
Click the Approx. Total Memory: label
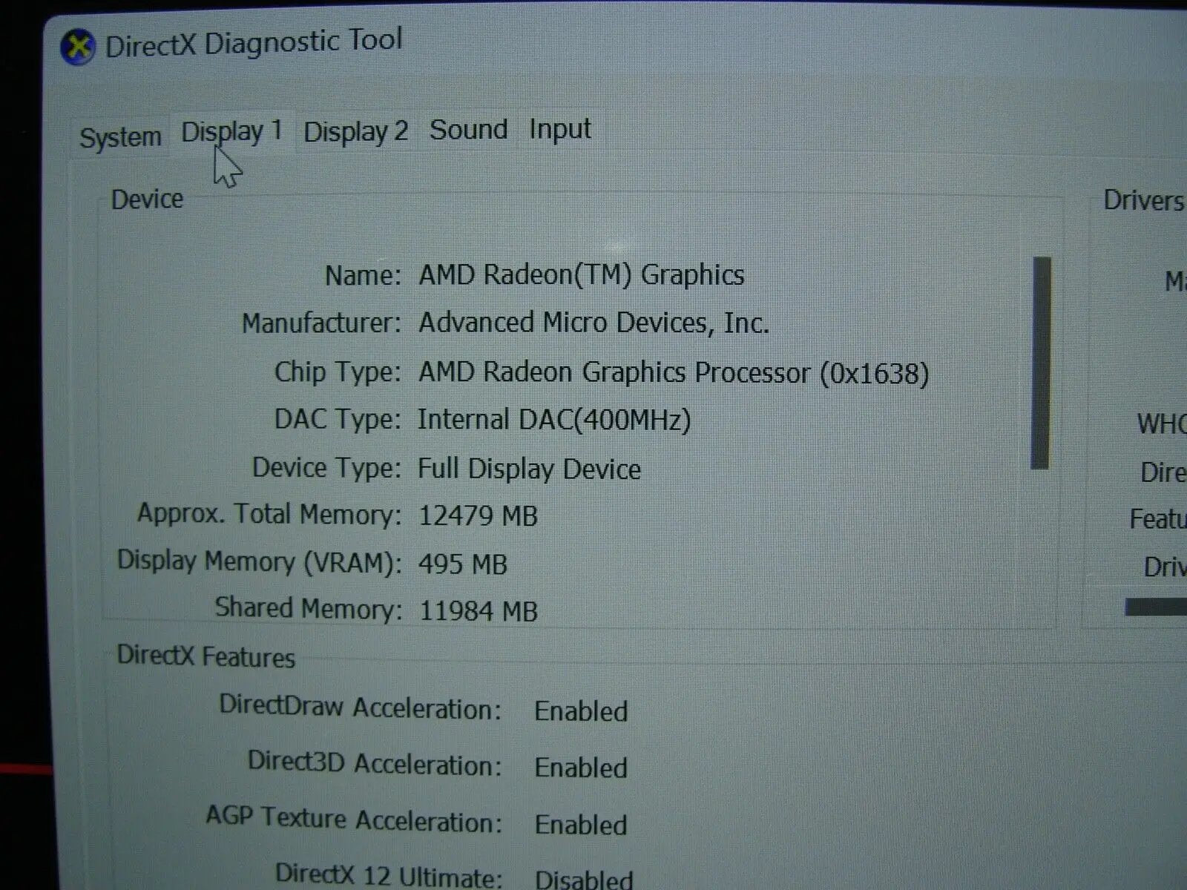(x=269, y=514)
